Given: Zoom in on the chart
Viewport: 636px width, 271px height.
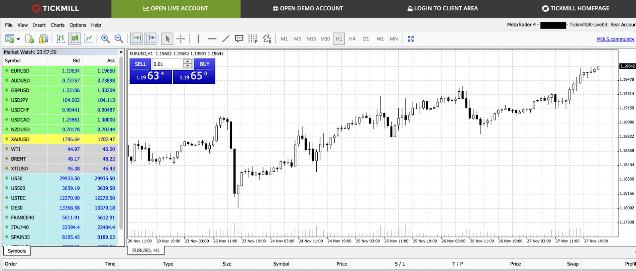Looking at the screenshot, I should coord(105,38).
